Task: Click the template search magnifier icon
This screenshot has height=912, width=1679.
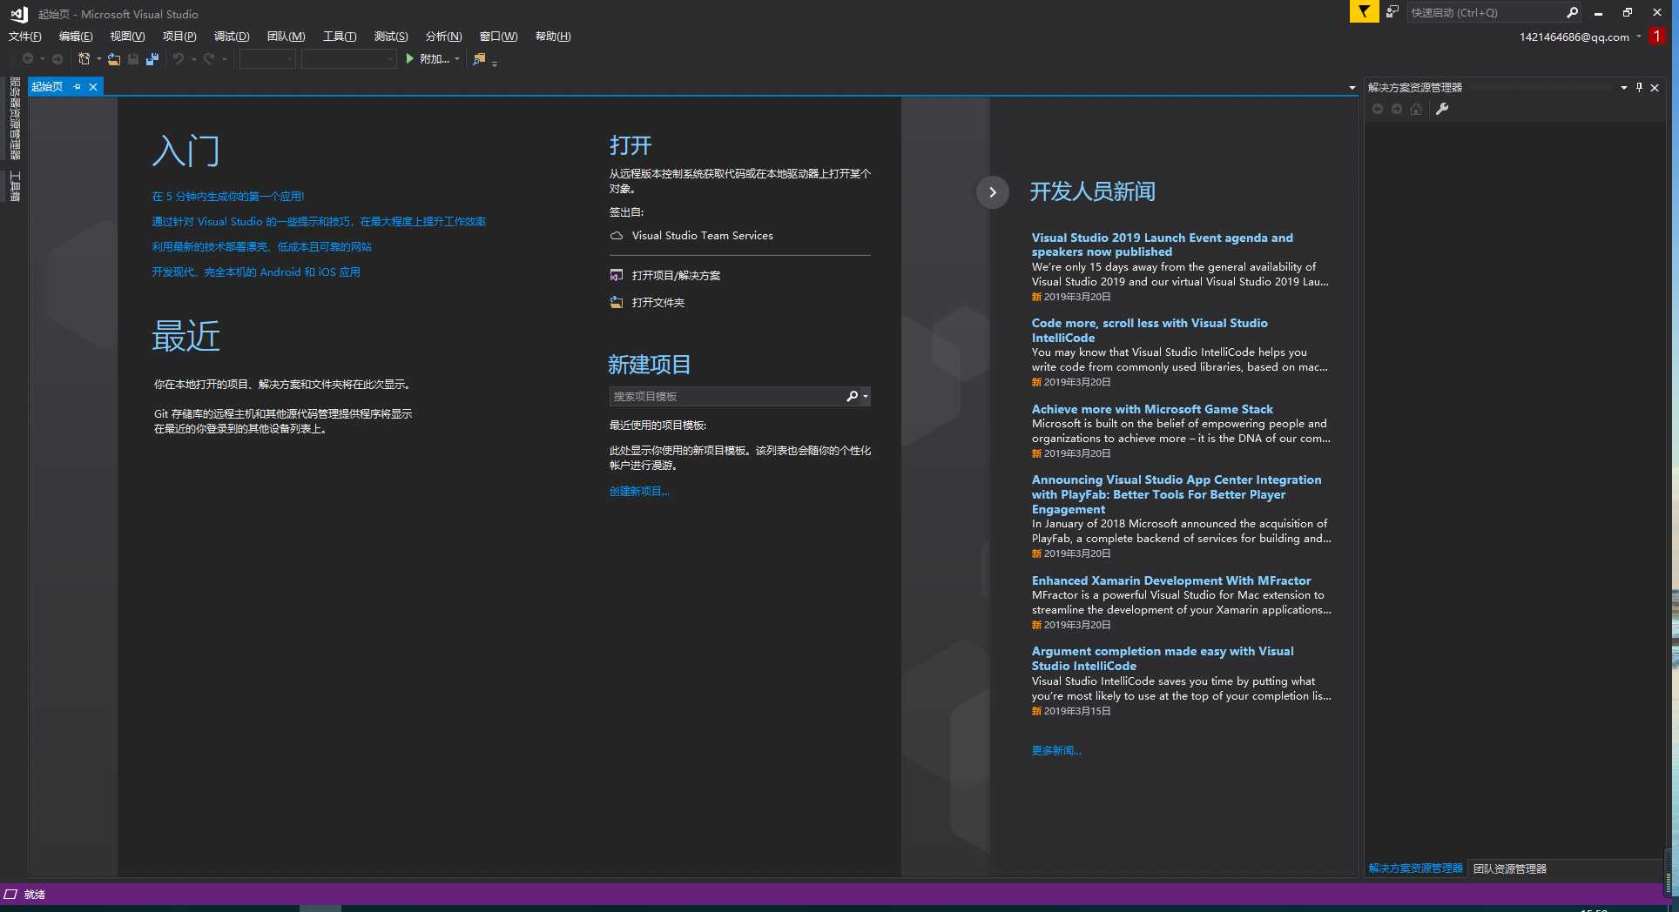Action: pyautogui.click(x=853, y=396)
